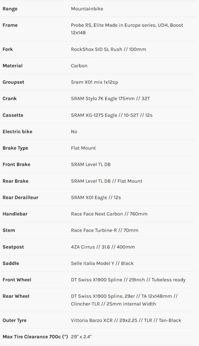Screen dimensions: 199x346
Task: Click the Range label
Action: point(10,9)
